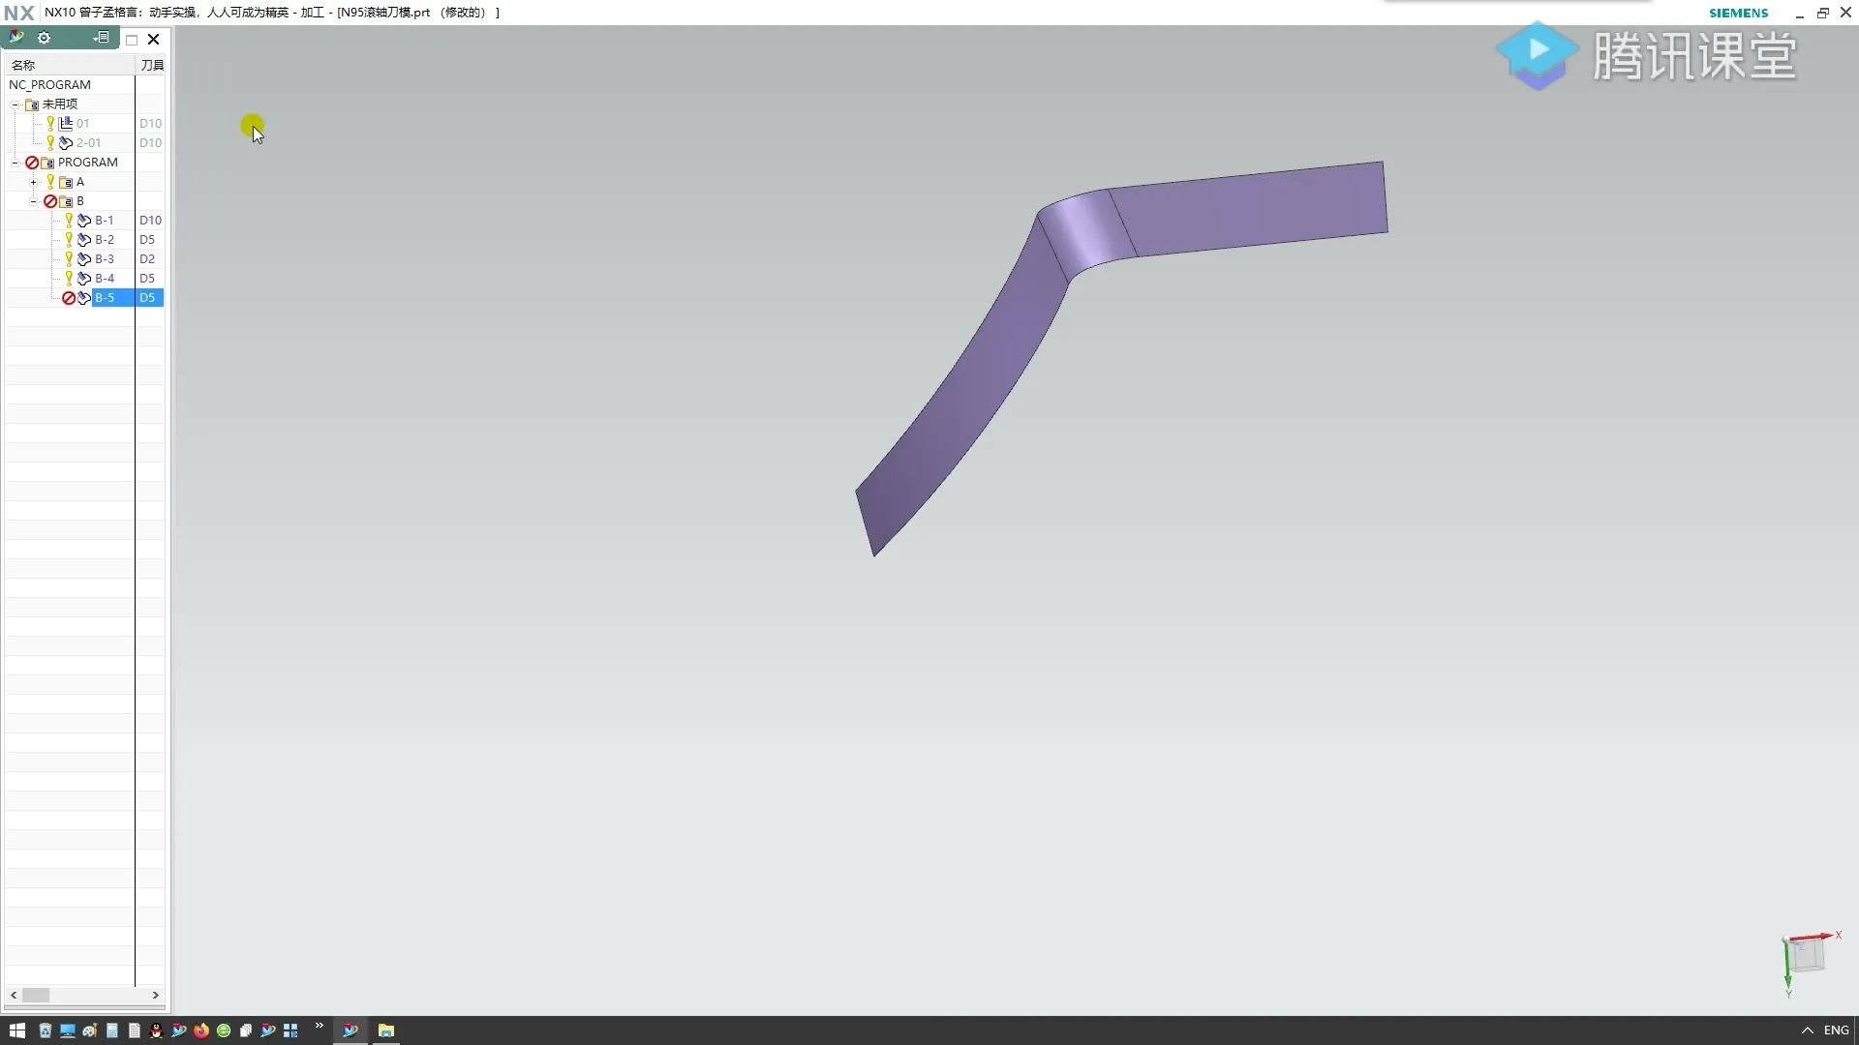Open the navigator view options dropdown

point(101,38)
